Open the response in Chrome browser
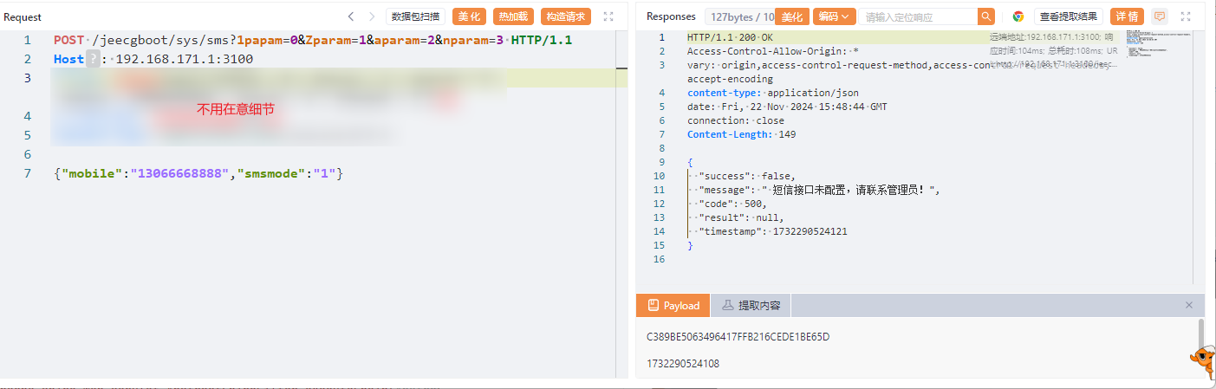1216x389 pixels. (1018, 16)
